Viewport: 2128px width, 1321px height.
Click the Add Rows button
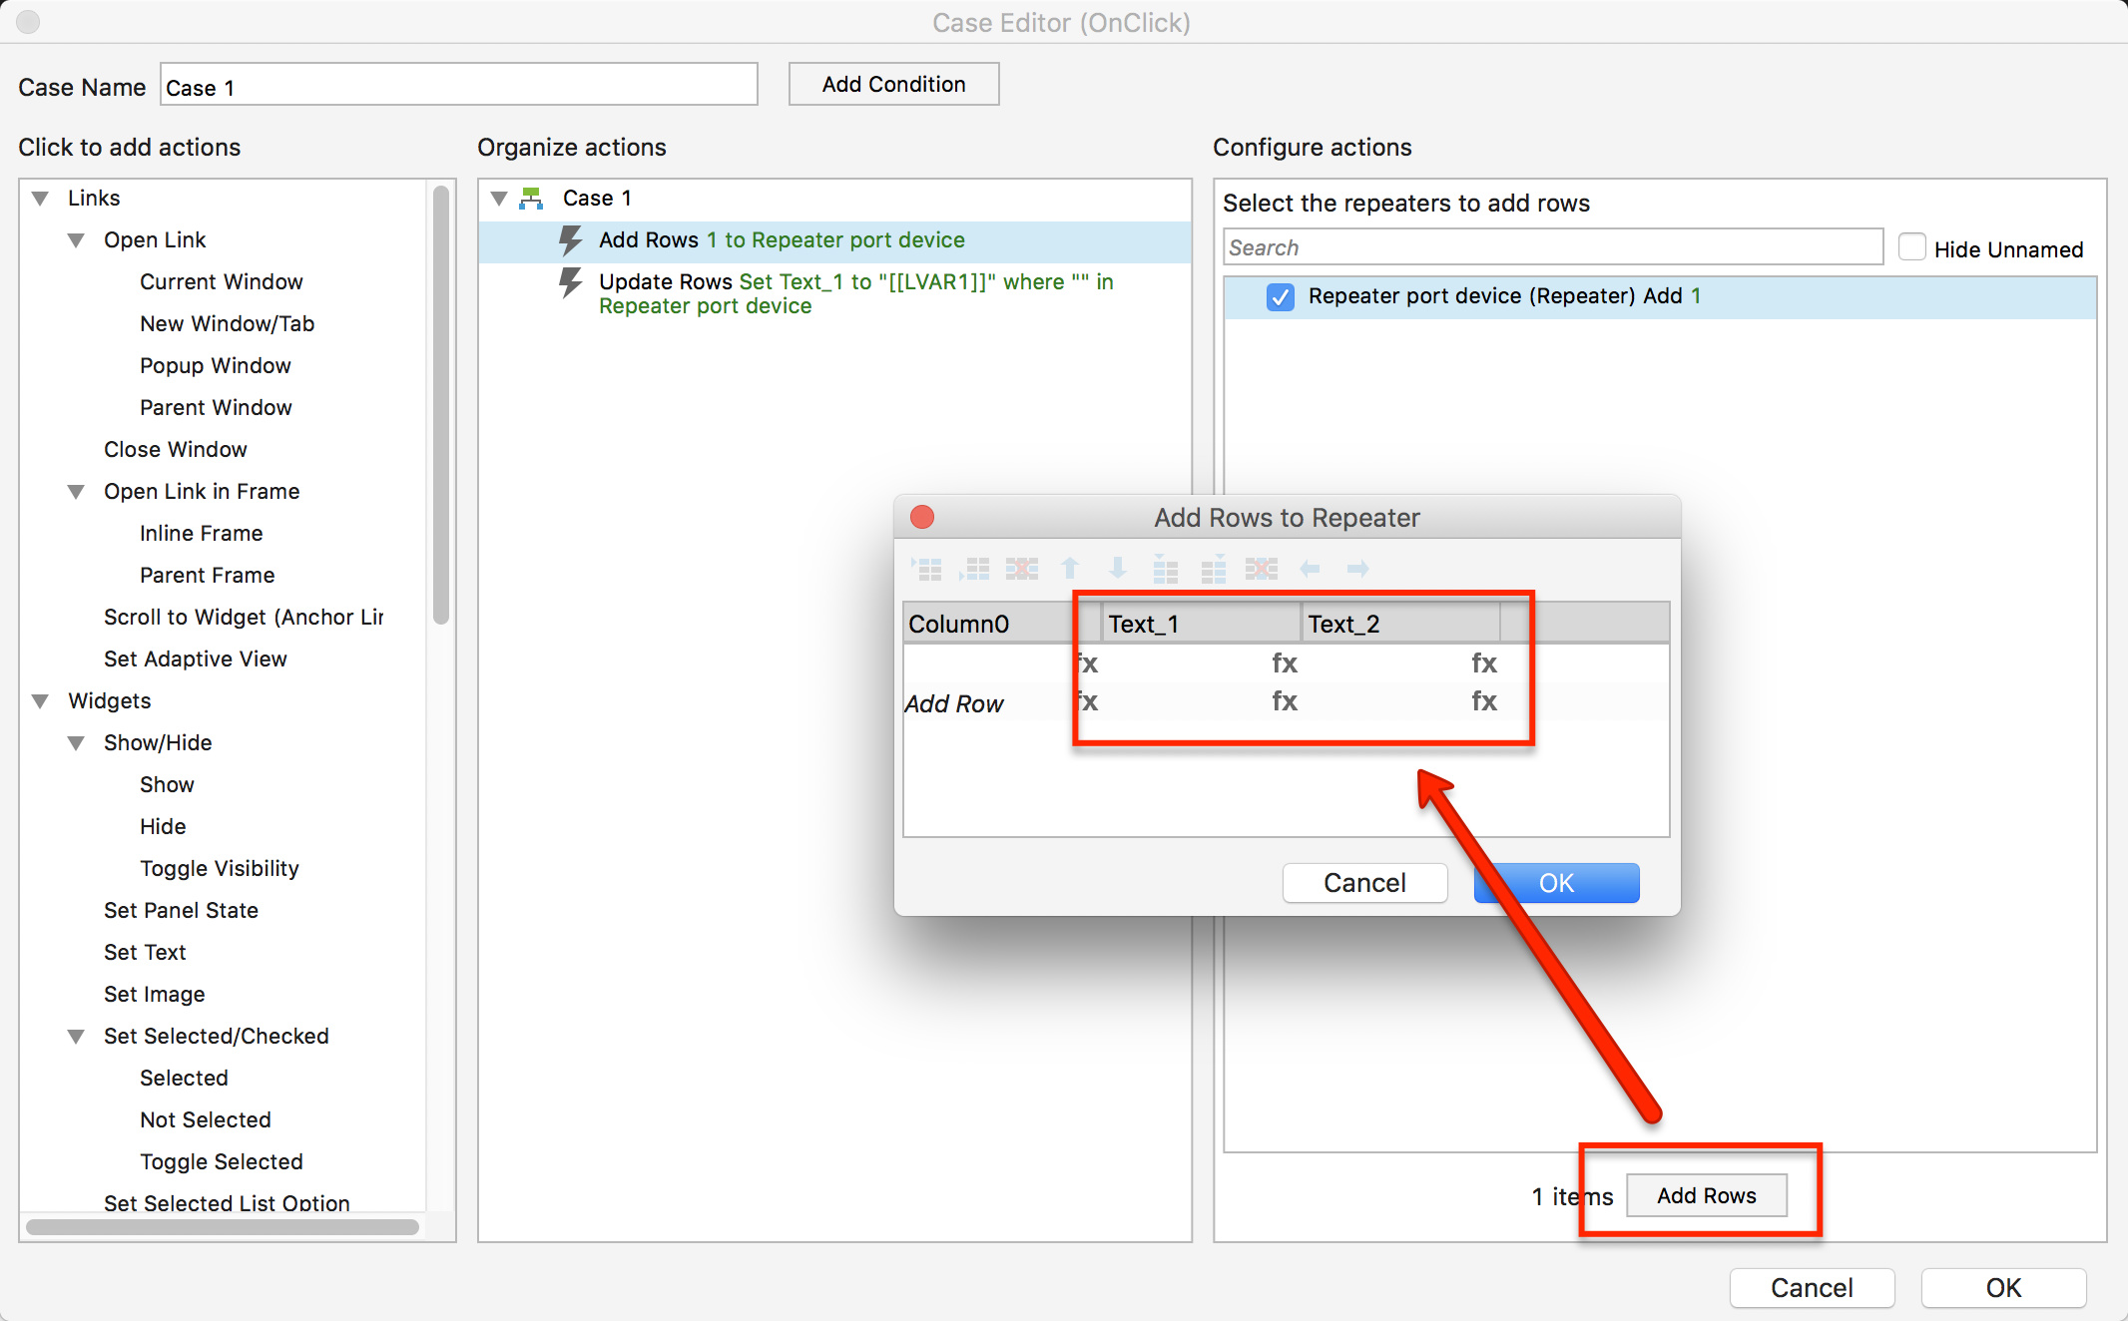point(1706,1195)
